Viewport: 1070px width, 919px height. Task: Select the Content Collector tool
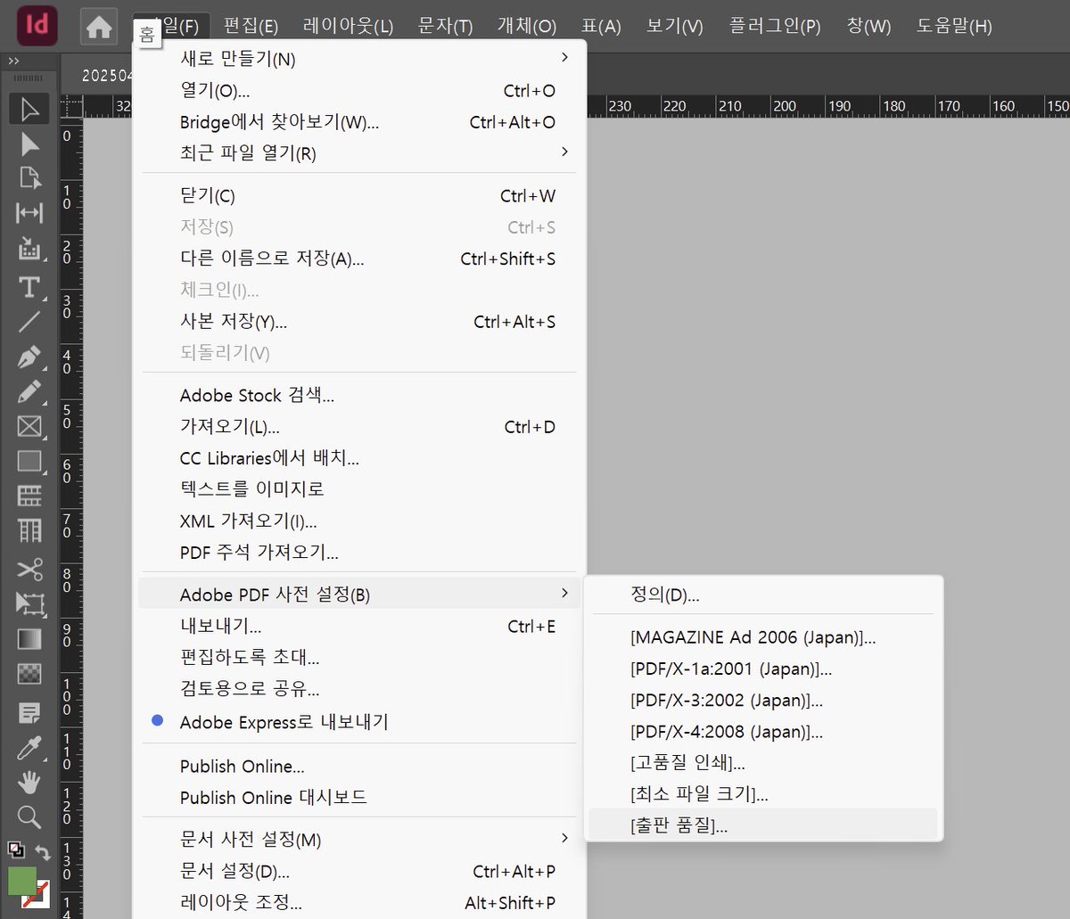point(29,248)
